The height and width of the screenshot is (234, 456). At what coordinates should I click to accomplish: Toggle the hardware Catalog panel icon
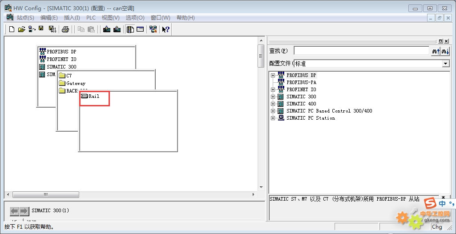point(130,29)
